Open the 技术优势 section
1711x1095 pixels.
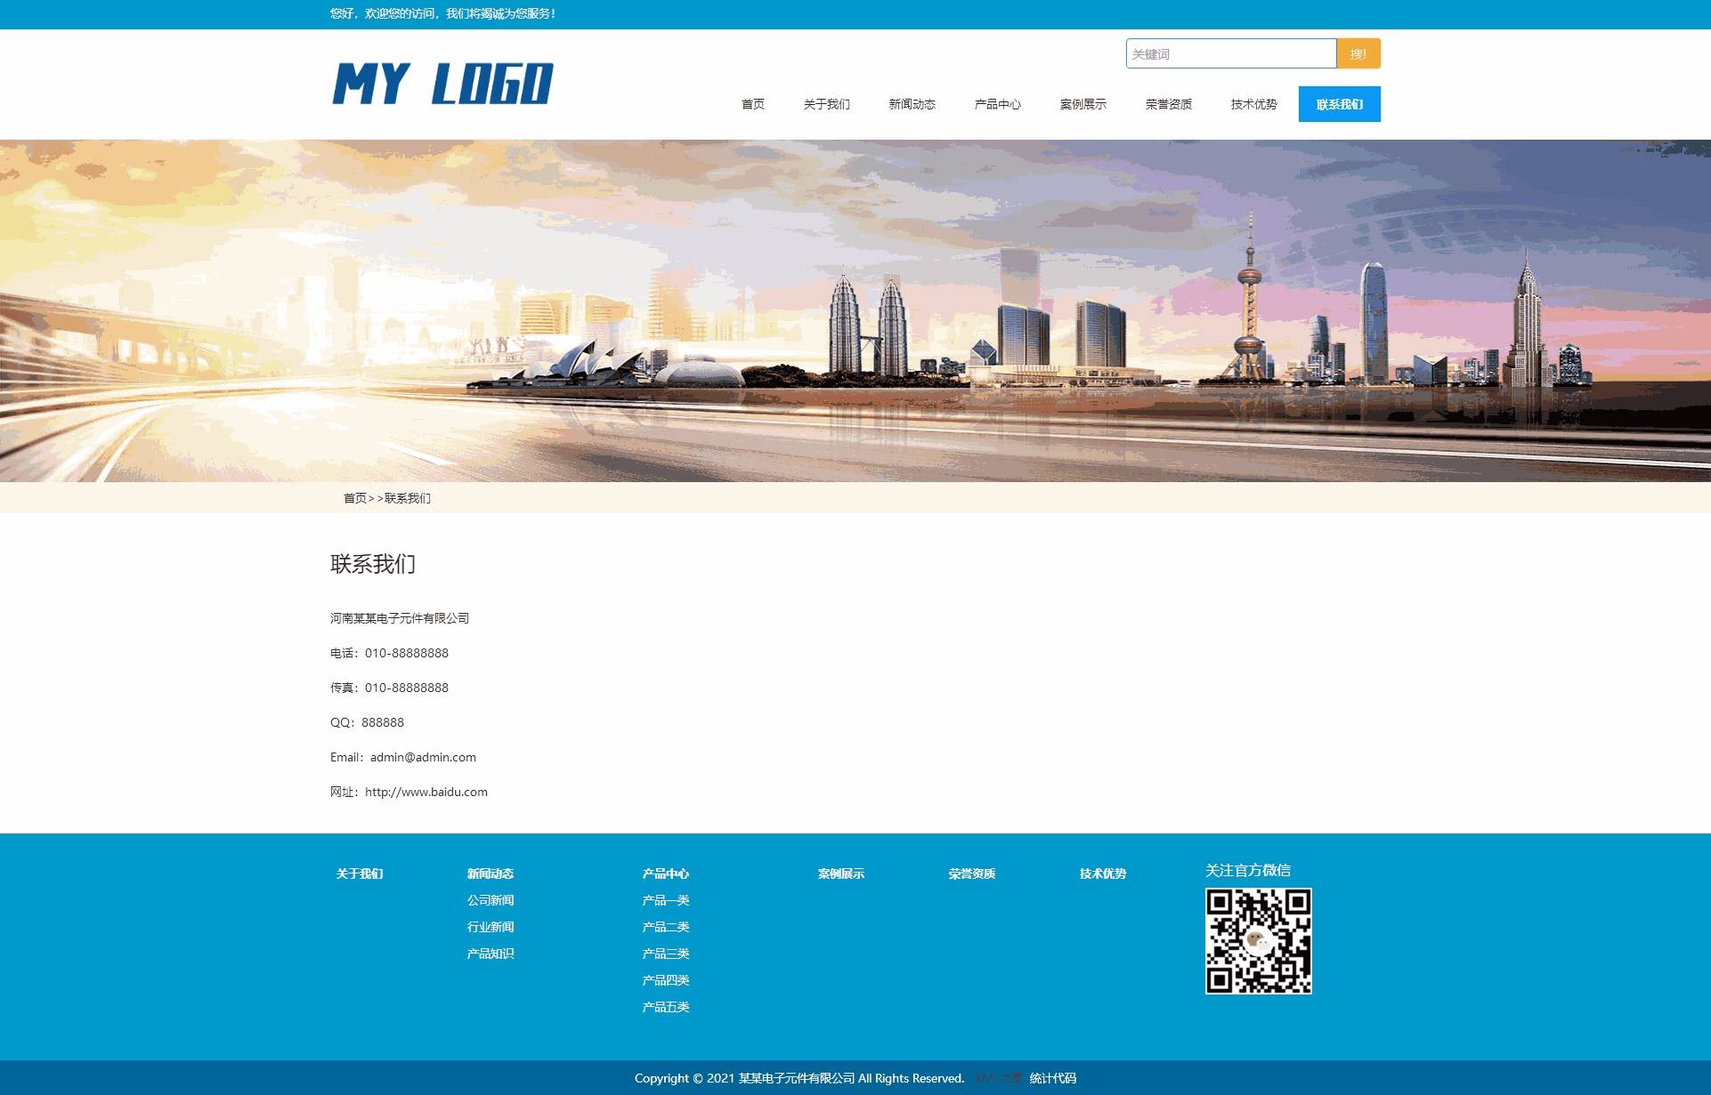tap(1253, 103)
